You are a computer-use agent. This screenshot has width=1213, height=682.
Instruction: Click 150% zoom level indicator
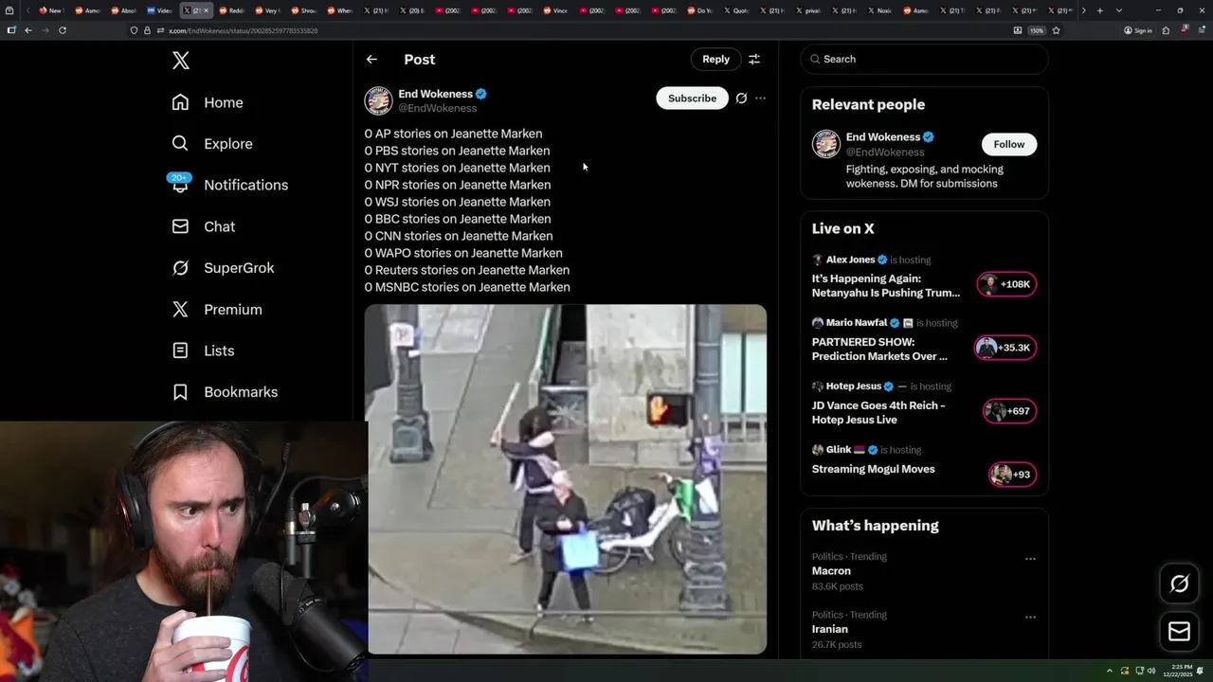(1037, 30)
